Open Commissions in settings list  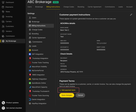coord(41,42)
